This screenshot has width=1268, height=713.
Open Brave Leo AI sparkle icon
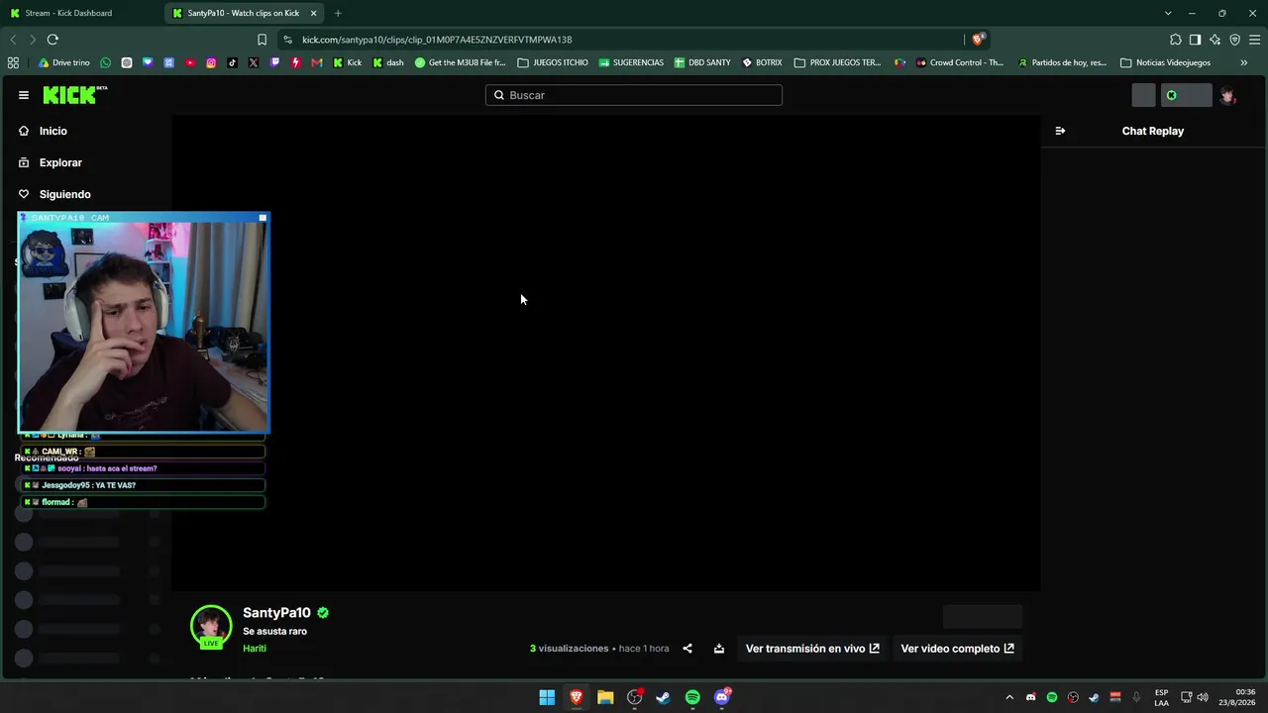[x=1215, y=40]
